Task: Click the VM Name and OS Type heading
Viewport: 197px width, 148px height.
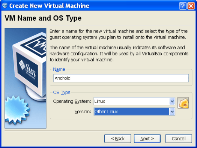Action: 43,18
